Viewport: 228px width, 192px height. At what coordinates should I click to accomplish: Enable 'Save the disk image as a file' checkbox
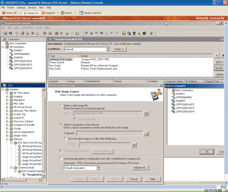point(65,138)
